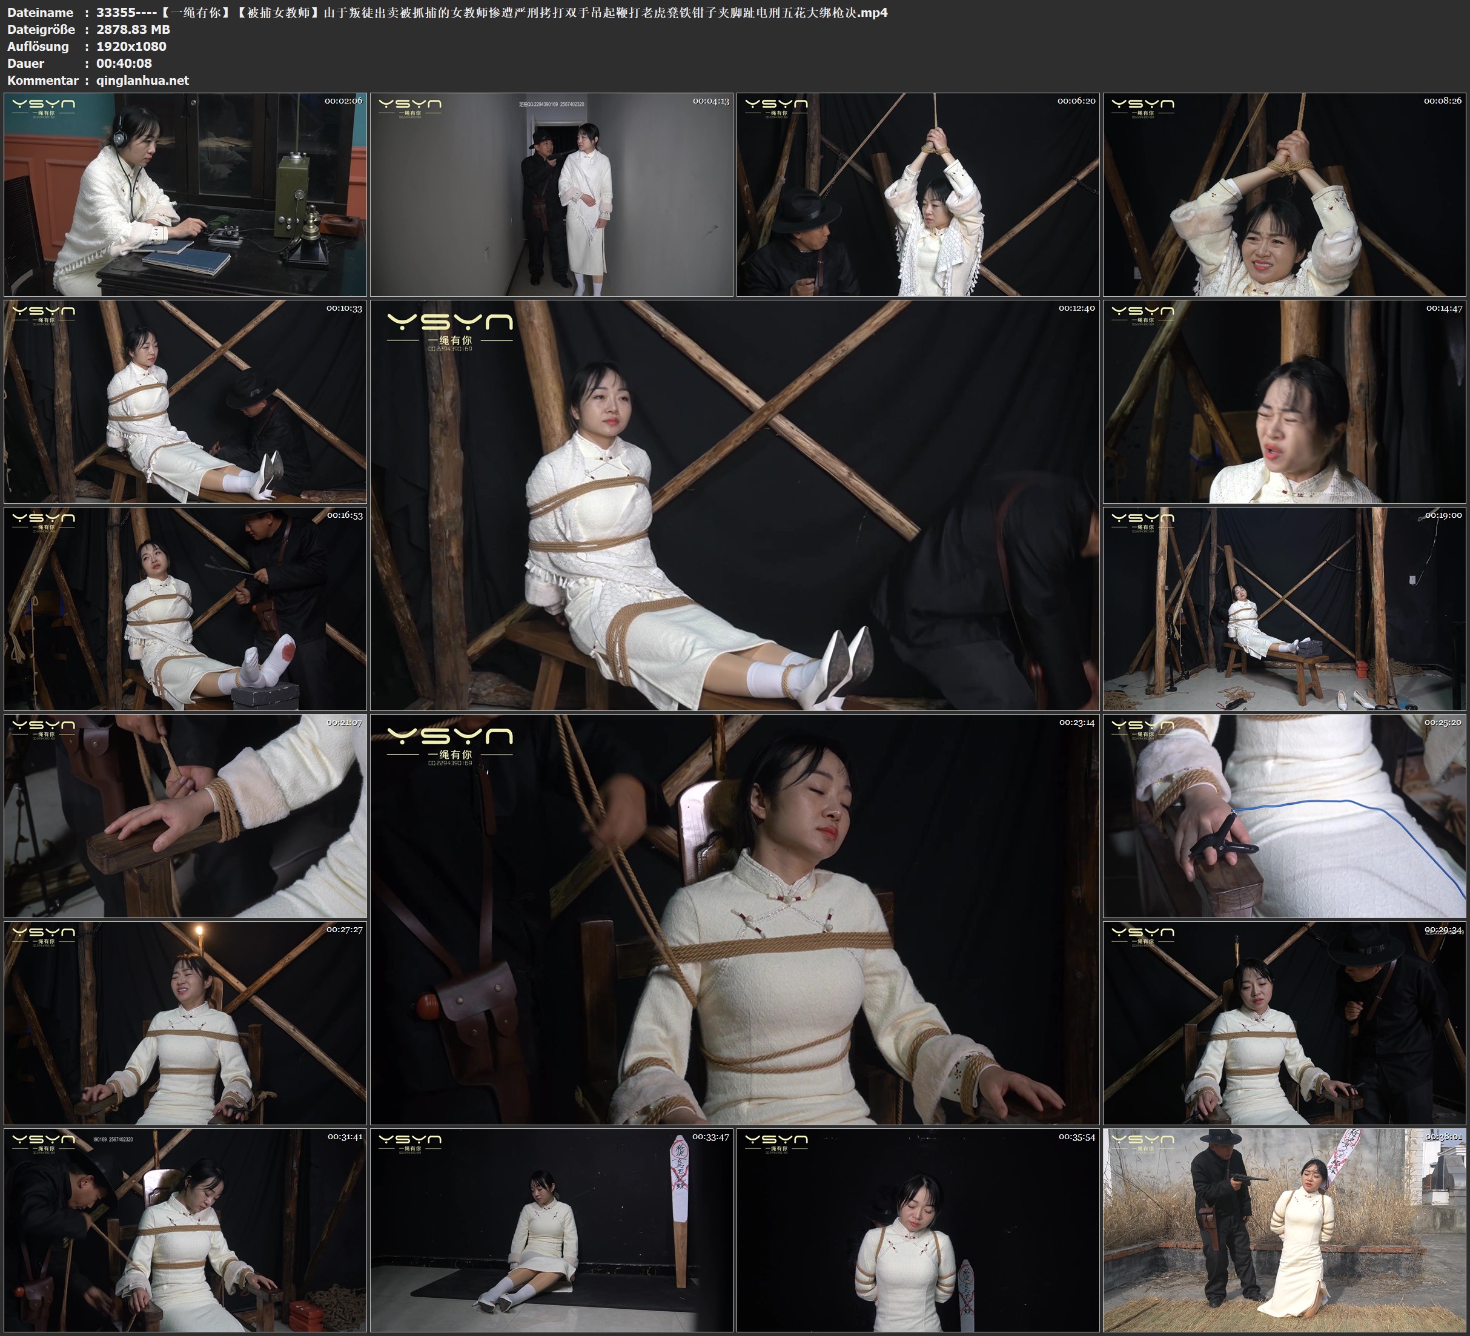Select the candle-lit frame at 00:27:27
This screenshot has height=1336, width=1470.
[x=185, y=1022]
